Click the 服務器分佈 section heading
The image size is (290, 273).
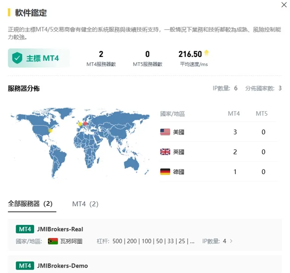[x=24, y=88]
